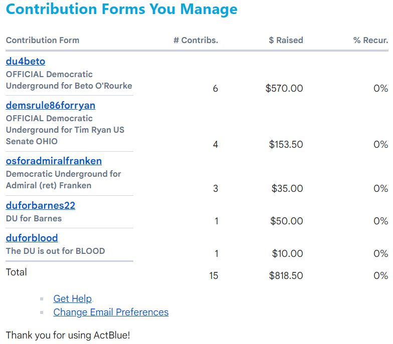
Task: Open Change Email Preferences
Action: coord(111,312)
